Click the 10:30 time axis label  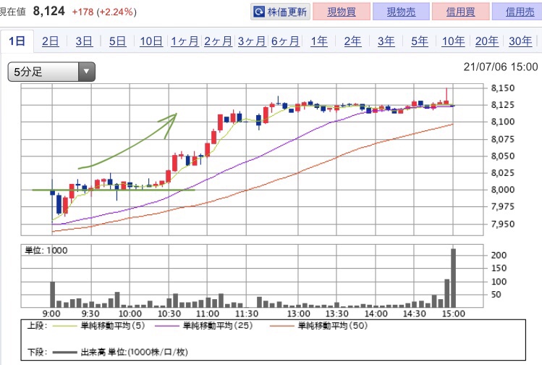169,314
